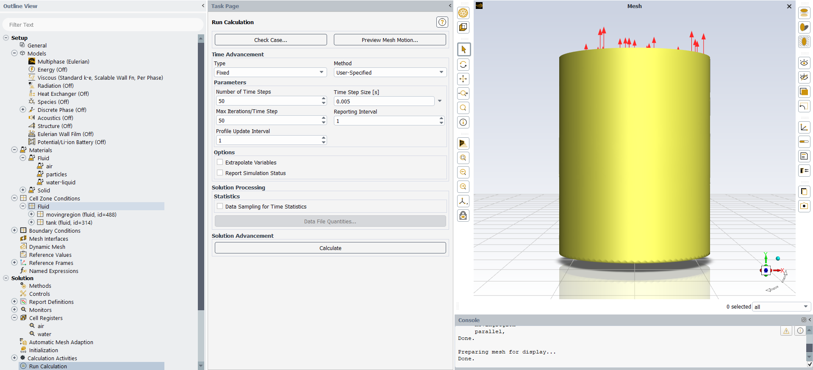Open the Method dropdown showing User-Specified
Screen dimensions: 813x370
pos(390,72)
